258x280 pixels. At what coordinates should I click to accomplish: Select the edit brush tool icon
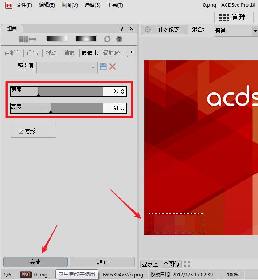click(x=27, y=39)
